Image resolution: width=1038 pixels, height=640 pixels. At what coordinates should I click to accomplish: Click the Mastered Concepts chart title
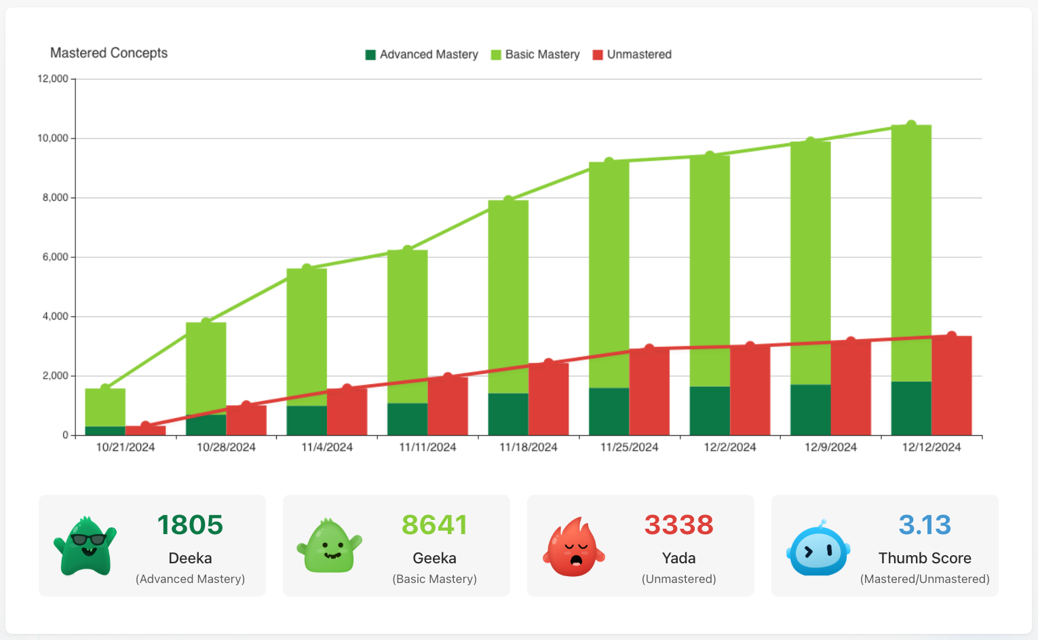[x=109, y=53]
